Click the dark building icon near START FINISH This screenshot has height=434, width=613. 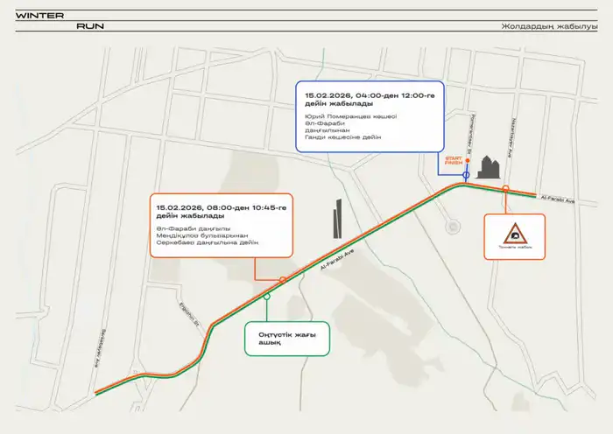pyautogui.click(x=489, y=169)
